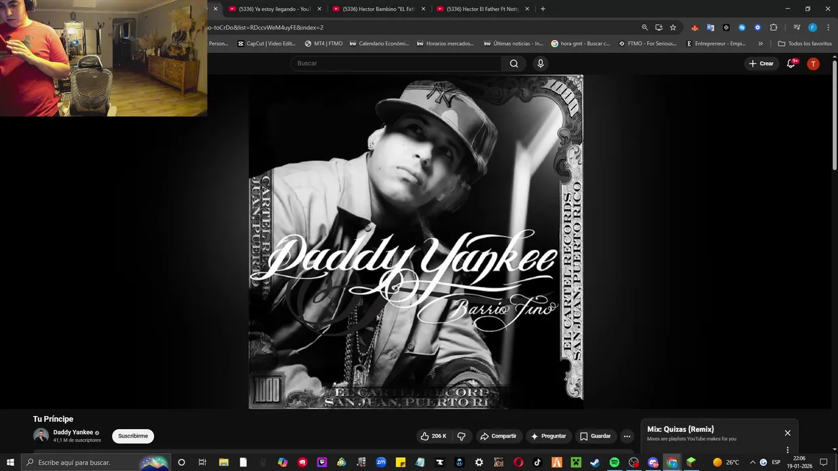This screenshot has height=471, width=838.
Task: Click the Preguntar button
Action: [x=548, y=436]
